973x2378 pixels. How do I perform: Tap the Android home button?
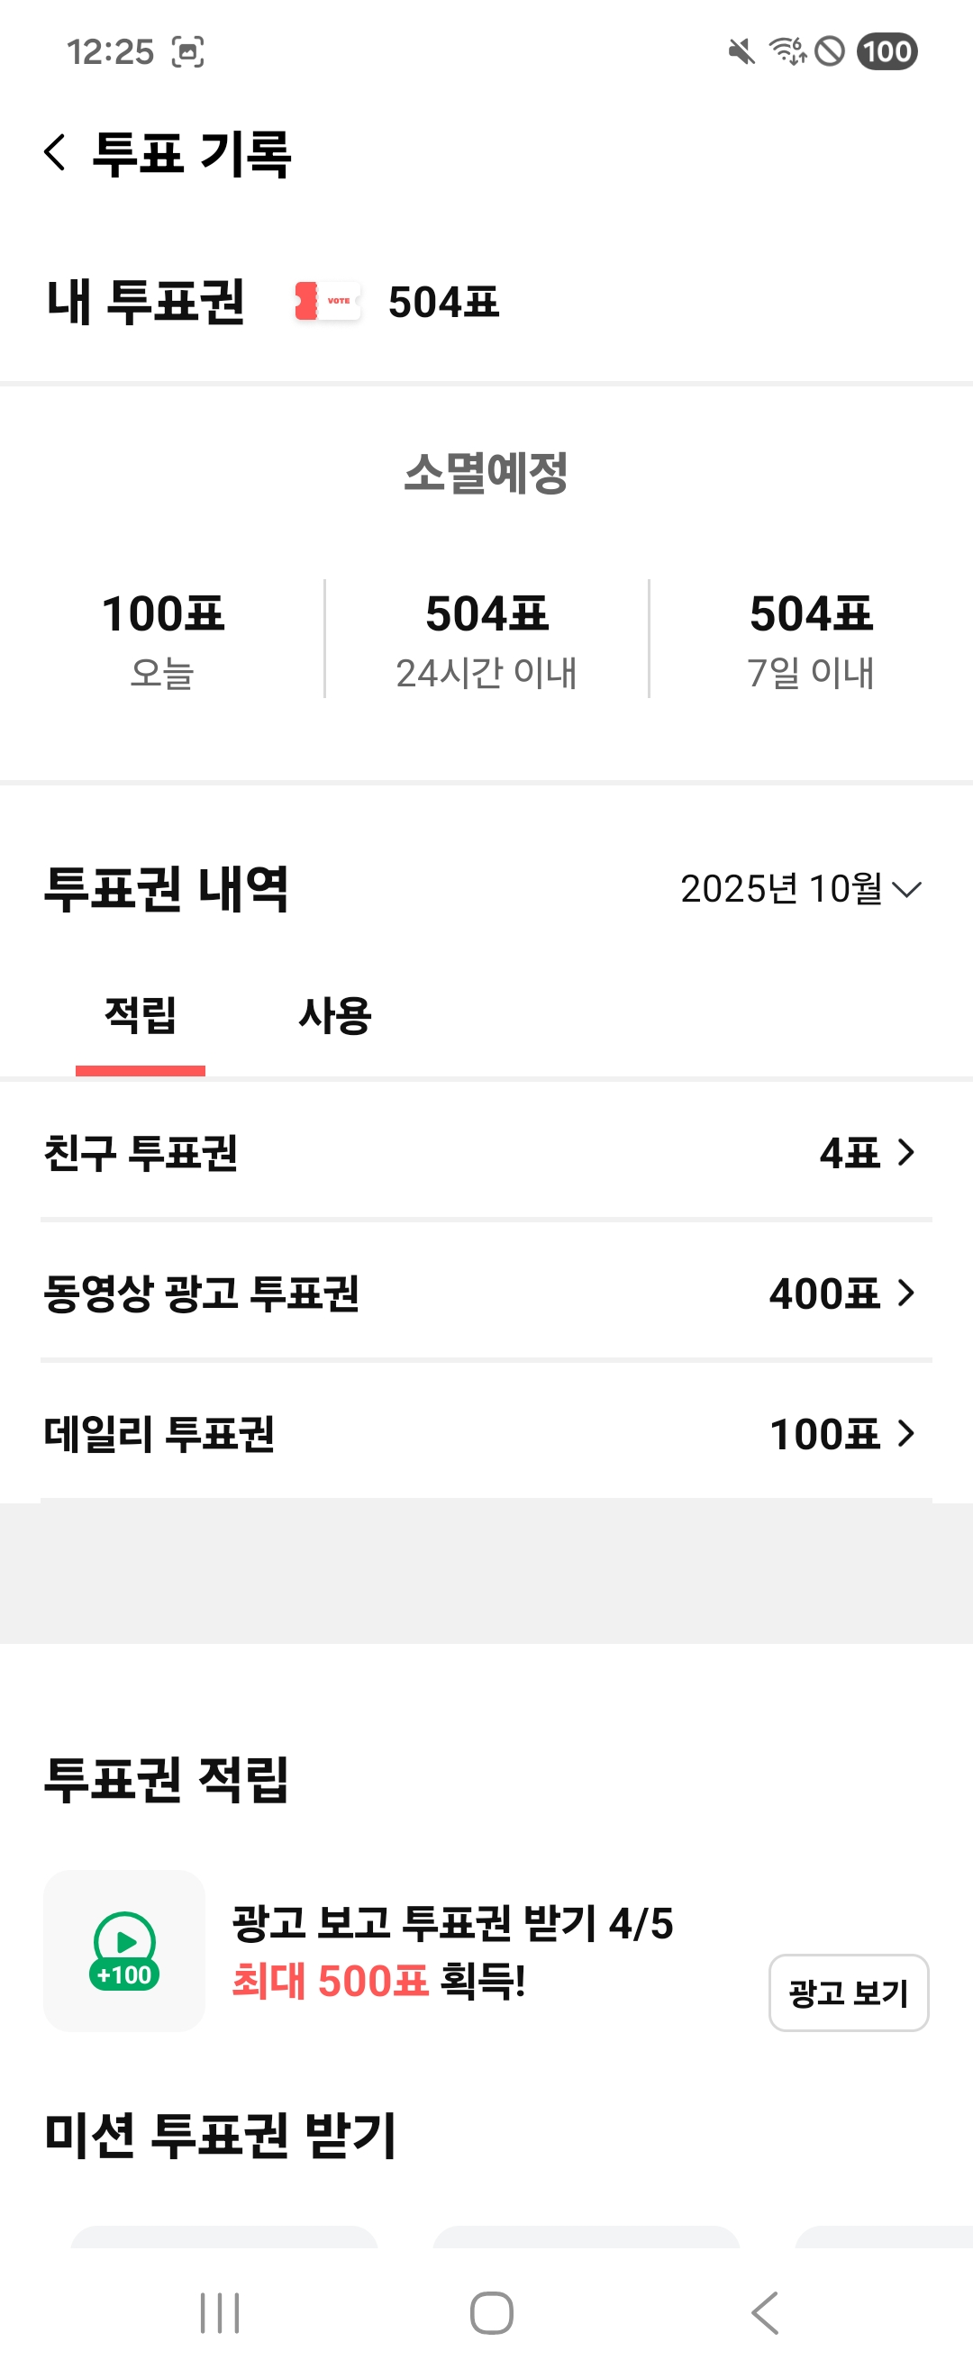[491, 2312]
